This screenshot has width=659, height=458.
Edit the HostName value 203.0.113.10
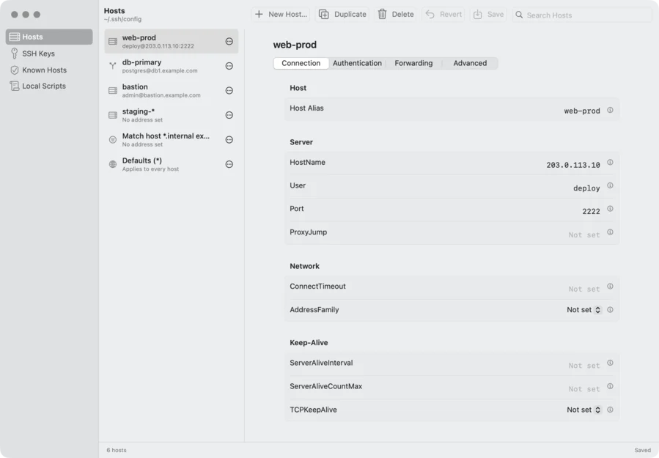click(573, 165)
